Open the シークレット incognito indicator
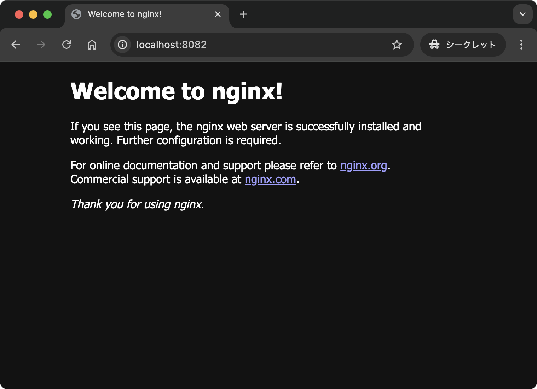 463,45
